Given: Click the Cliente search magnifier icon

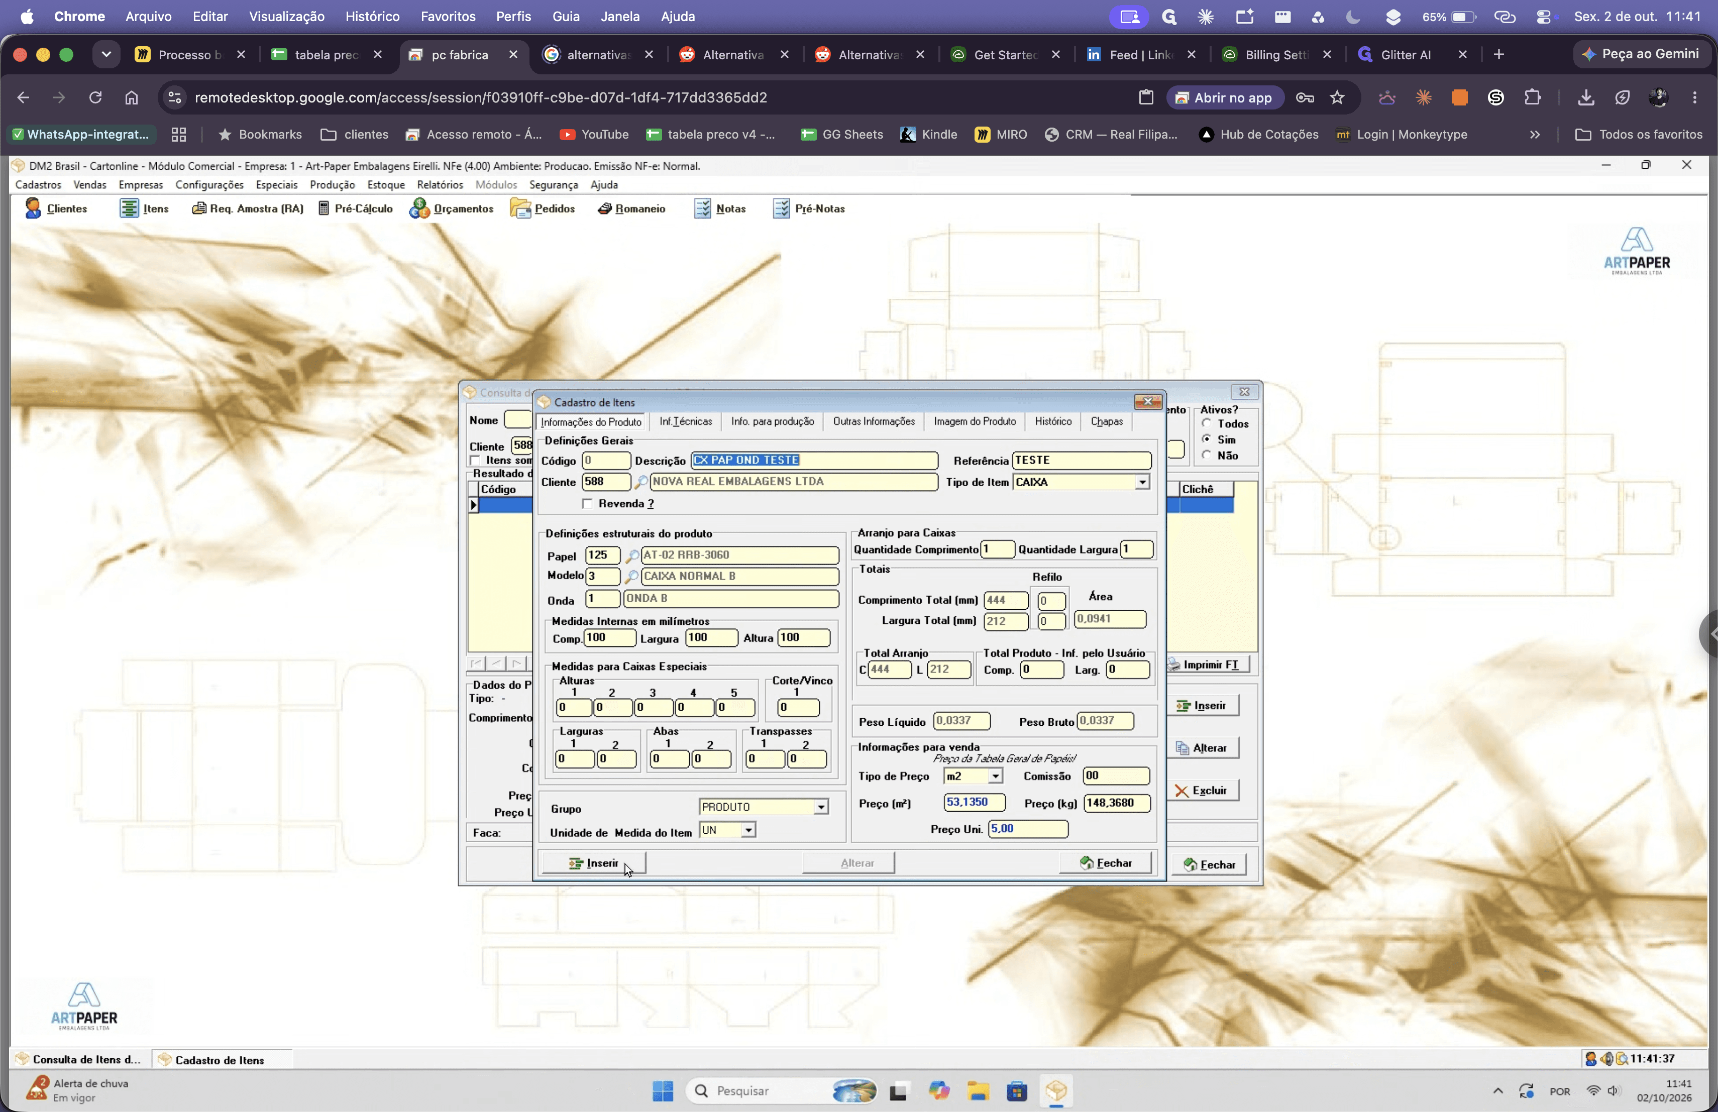Looking at the screenshot, I should pos(640,482).
